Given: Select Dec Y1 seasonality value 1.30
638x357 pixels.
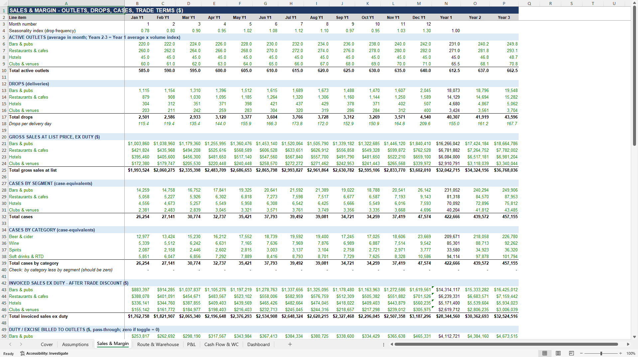Looking at the screenshot, I should click(x=419, y=31).
